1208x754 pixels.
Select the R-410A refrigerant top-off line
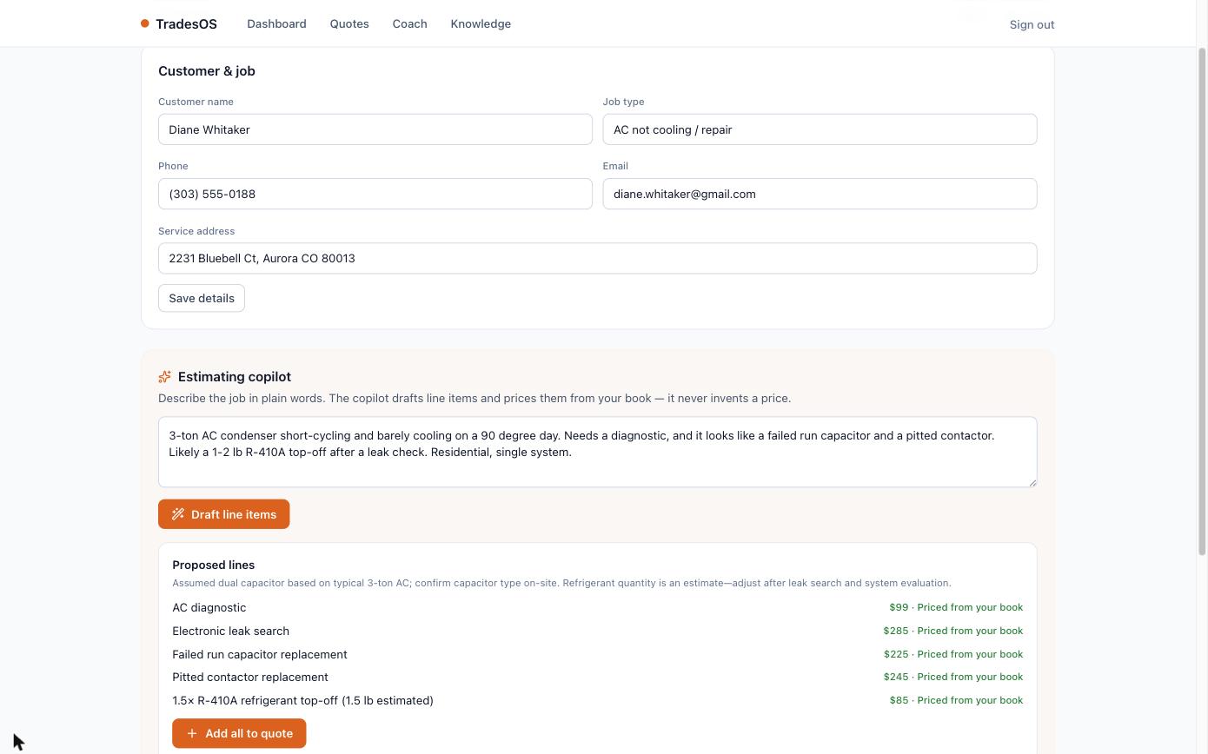point(598,700)
